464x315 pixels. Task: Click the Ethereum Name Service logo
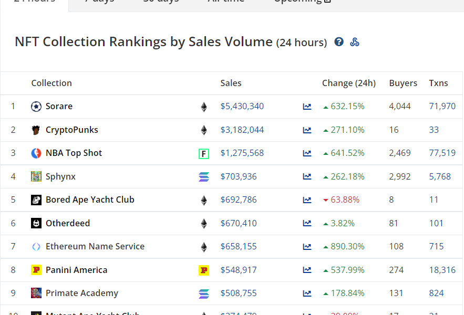(x=36, y=247)
